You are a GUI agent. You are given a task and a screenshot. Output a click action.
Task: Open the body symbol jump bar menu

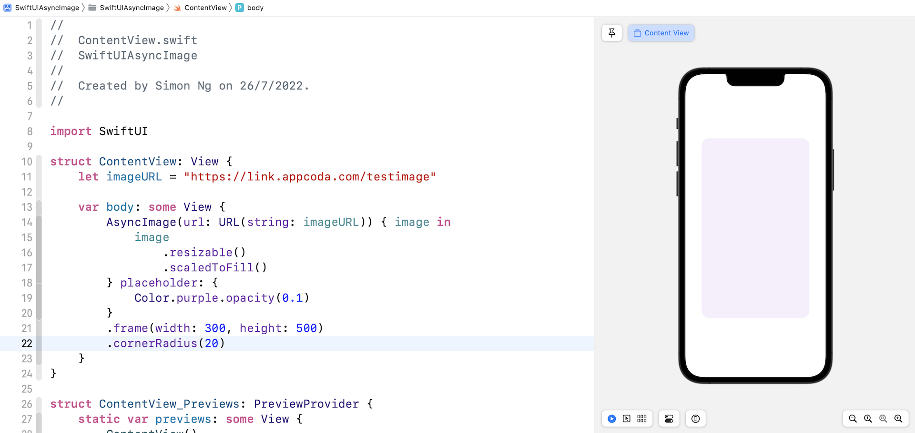pyautogui.click(x=255, y=8)
